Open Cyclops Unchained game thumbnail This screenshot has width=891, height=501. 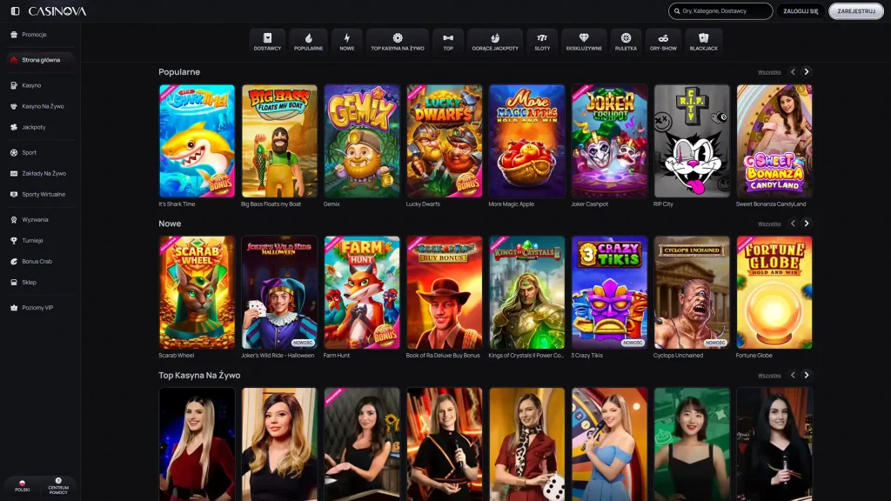[692, 292]
